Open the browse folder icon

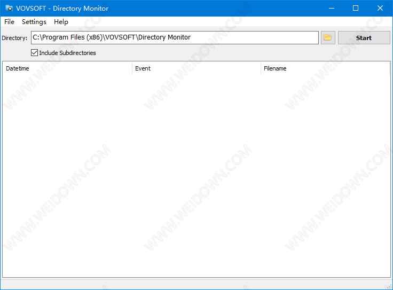pyautogui.click(x=328, y=37)
